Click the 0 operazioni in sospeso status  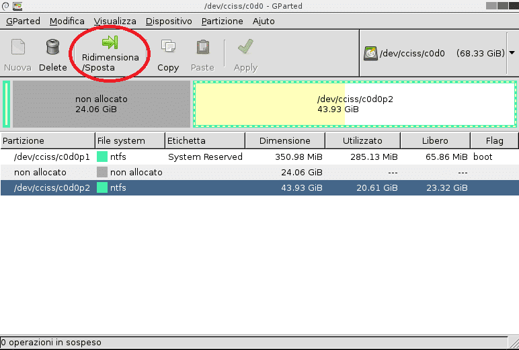click(51, 343)
